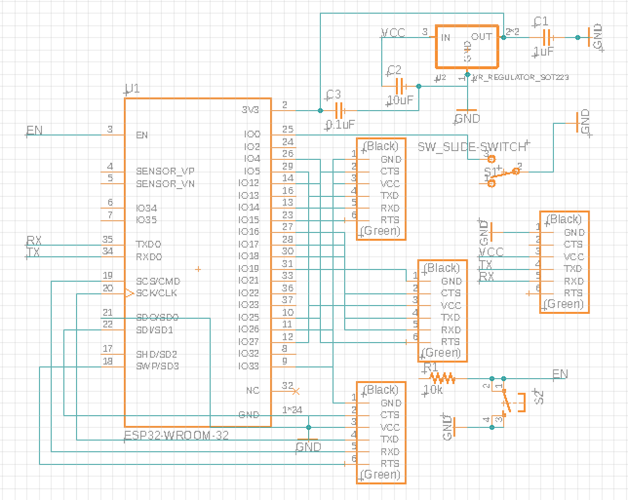Click the IO35 pin name
The width and height of the screenshot is (628, 500).
pyautogui.click(x=147, y=220)
